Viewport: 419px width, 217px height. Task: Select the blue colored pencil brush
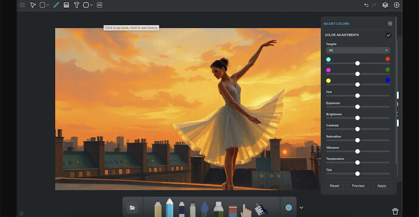coord(170,208)
